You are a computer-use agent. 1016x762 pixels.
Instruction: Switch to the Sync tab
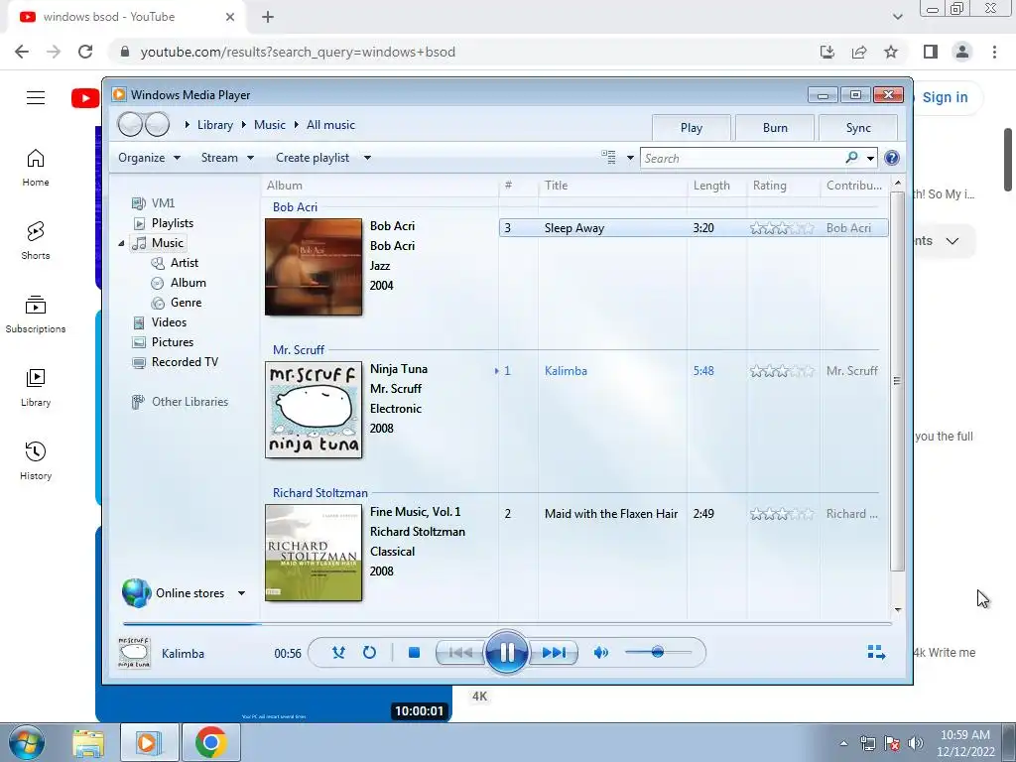coord(858,128)
